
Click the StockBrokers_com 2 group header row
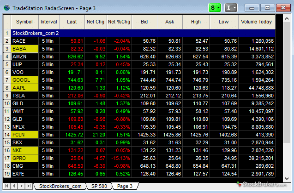[x=138, y=33]
